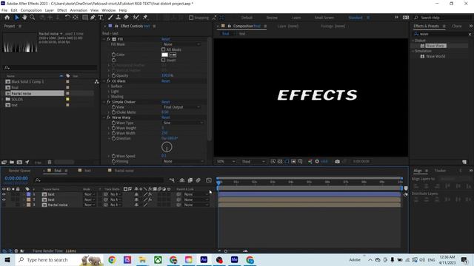Click the Fill color eyedropper icon
The image size is (474, 266).
pyautogui.click(x=173, y=55)
